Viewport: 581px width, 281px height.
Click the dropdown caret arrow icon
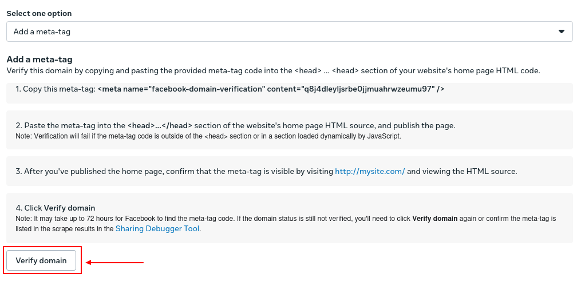562,31
